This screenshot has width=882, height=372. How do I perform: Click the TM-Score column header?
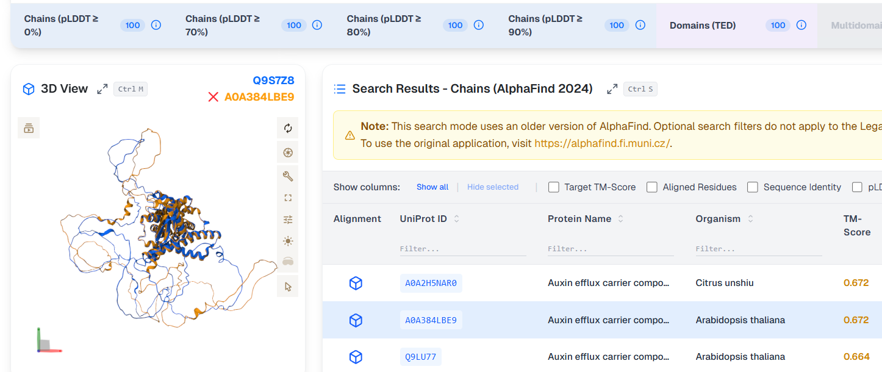pos(857,225)
